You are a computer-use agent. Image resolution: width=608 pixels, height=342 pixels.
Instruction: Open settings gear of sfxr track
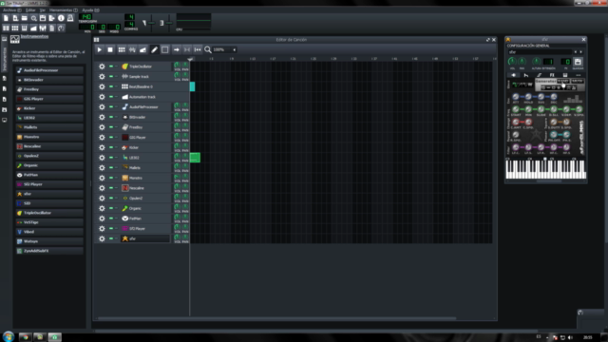(x=102, y=238)
